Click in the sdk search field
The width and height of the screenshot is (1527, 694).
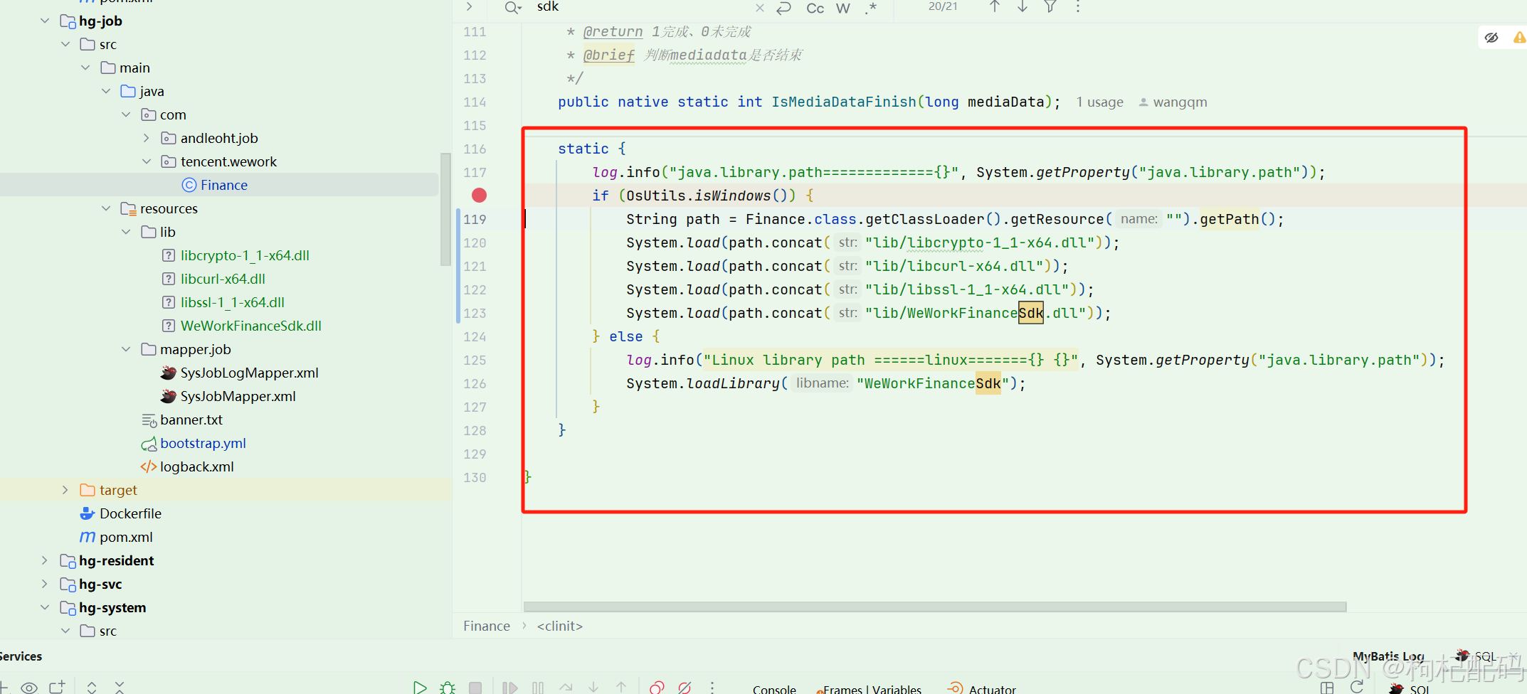(640, 7)
